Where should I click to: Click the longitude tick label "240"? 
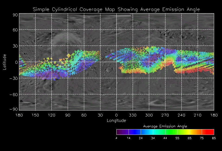[181, 115]
